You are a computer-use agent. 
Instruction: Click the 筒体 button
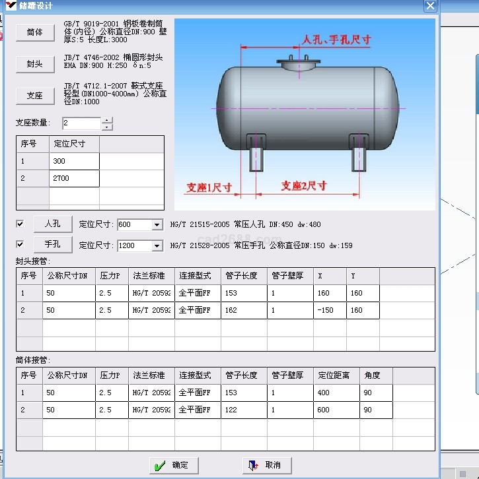(35, 32)
